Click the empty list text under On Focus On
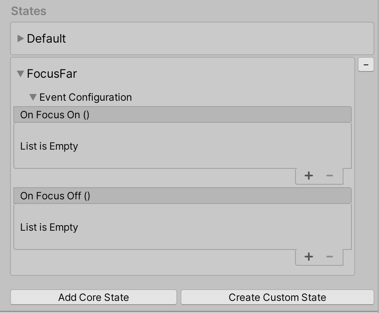379x313 pixels. click(x=49, y=146)
